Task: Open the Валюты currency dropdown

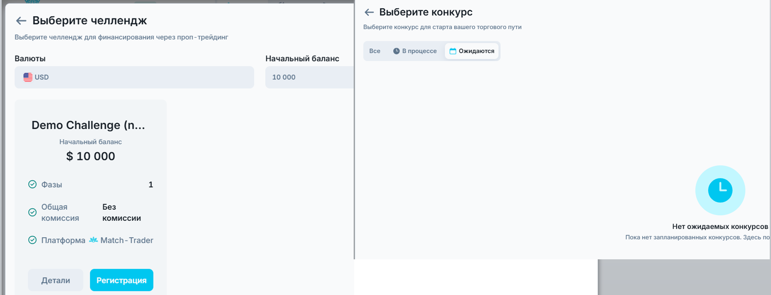Action: [x=134, y=77]
